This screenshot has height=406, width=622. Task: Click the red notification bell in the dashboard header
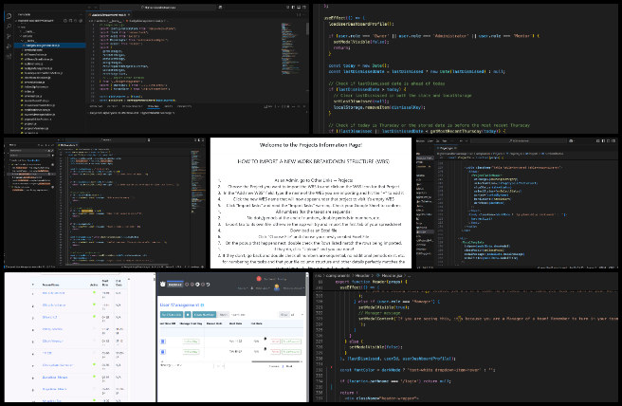(x=259, y=279)
